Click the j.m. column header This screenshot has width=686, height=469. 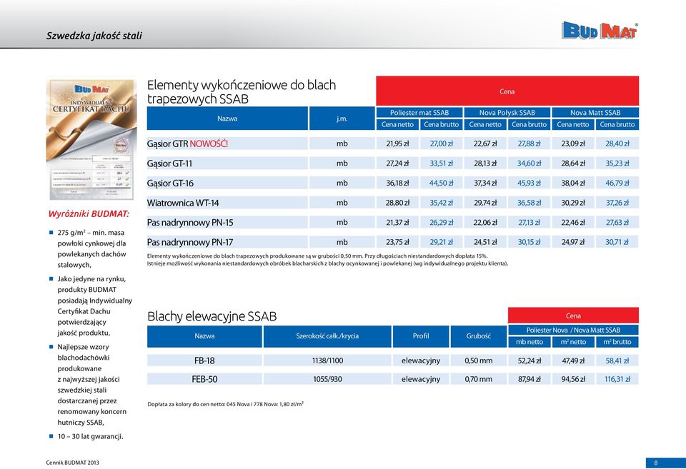point(342,118)
